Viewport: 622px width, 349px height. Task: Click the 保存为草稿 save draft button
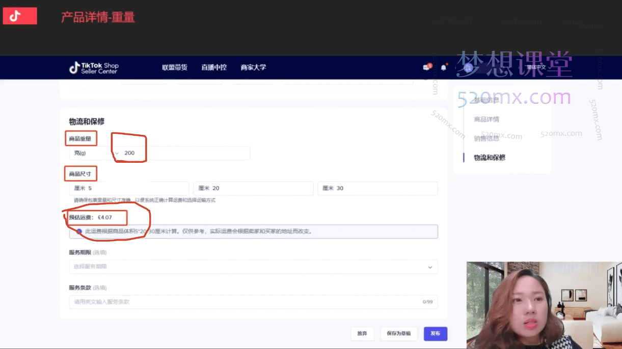398,334
